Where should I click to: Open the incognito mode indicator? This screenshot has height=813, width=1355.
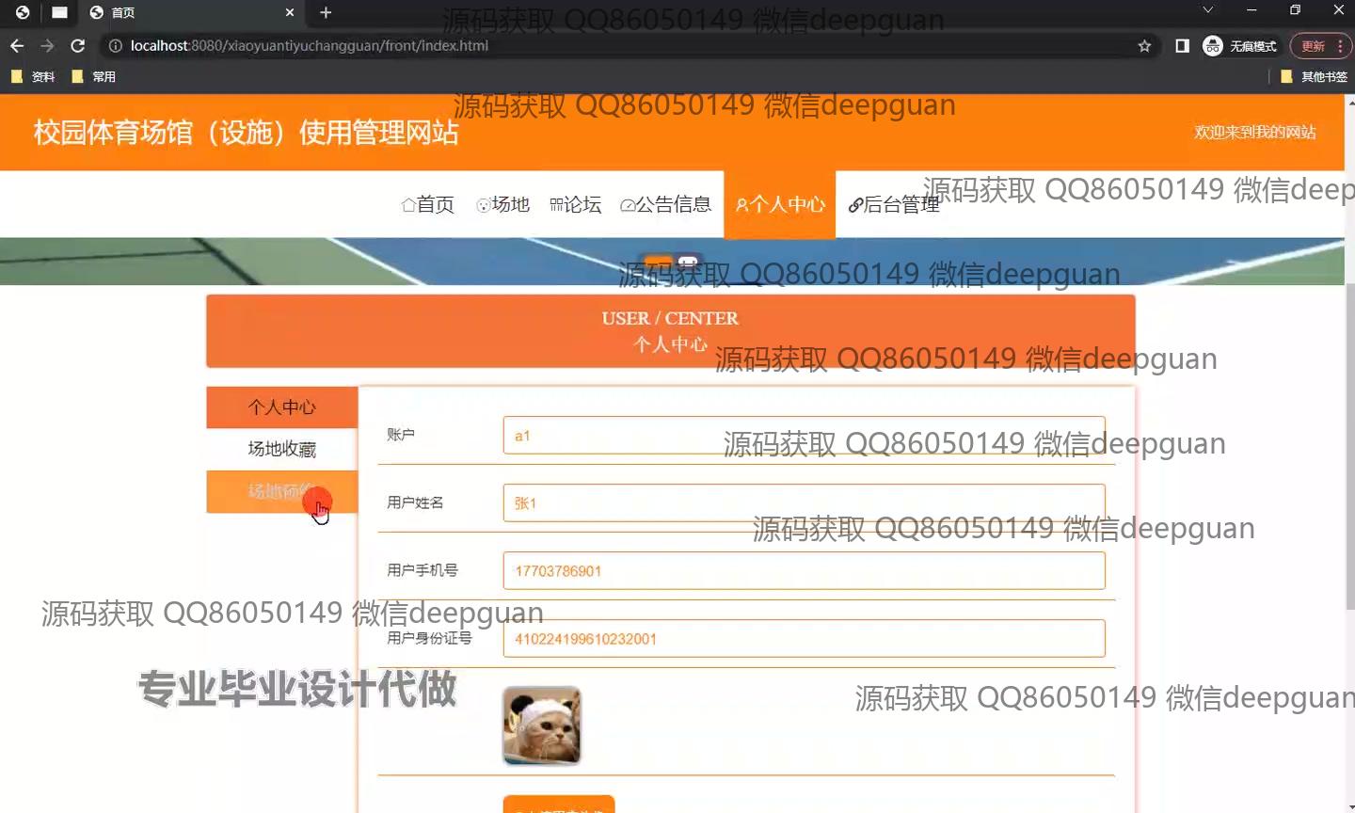coord(1240,46)
